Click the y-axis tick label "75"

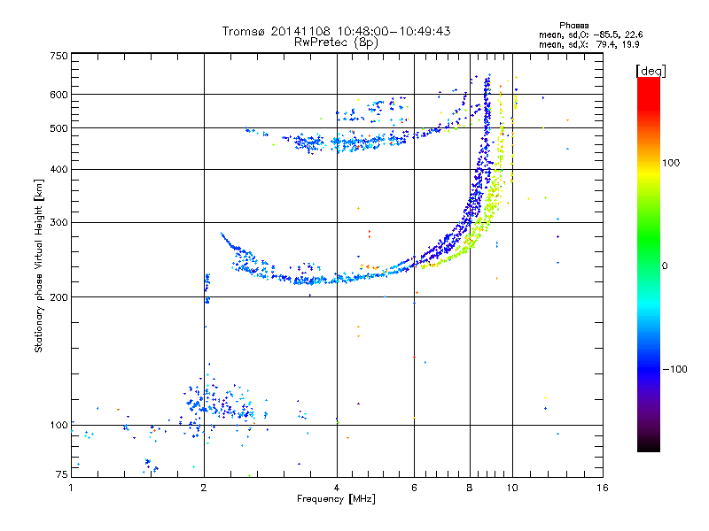click(62, 474)
